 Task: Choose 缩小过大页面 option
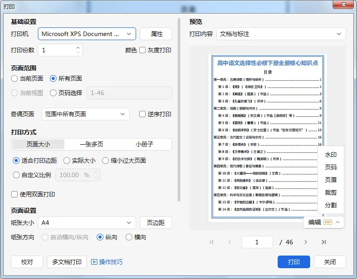(105, 160)
